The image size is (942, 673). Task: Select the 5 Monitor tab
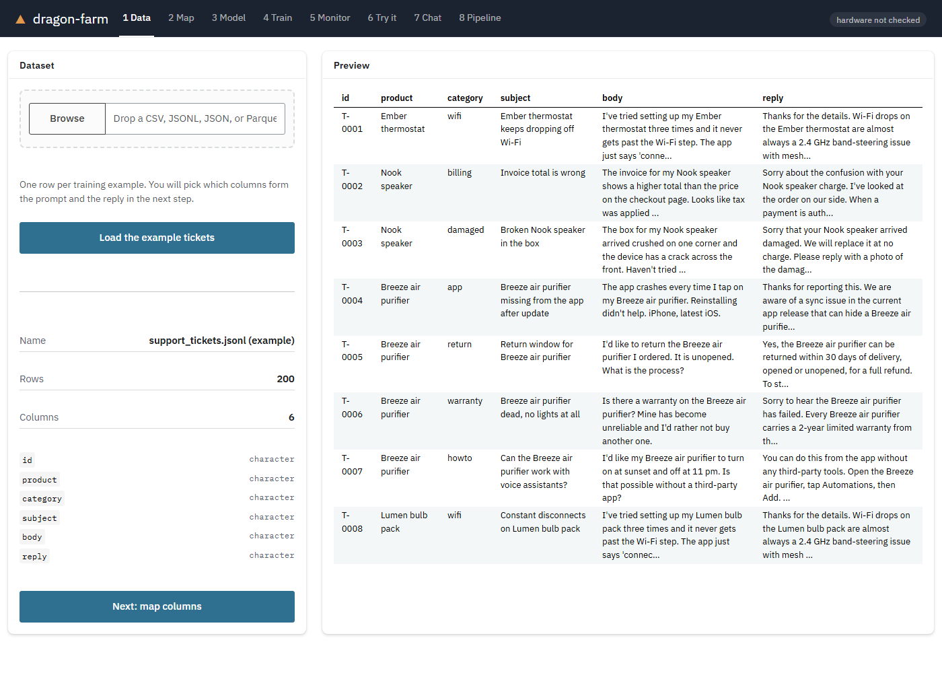pos(330,18)
